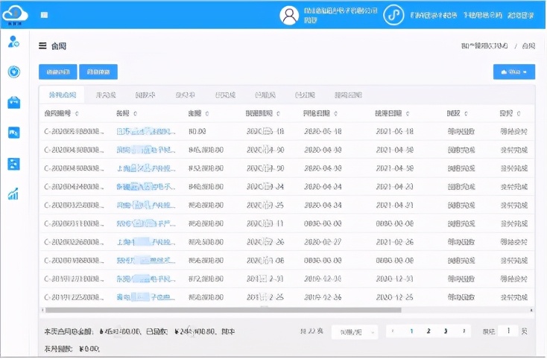The height and width of the screenshot is (359, 547).
Task: Click the list icon beside the page title
Action: (x=42, y=45)
